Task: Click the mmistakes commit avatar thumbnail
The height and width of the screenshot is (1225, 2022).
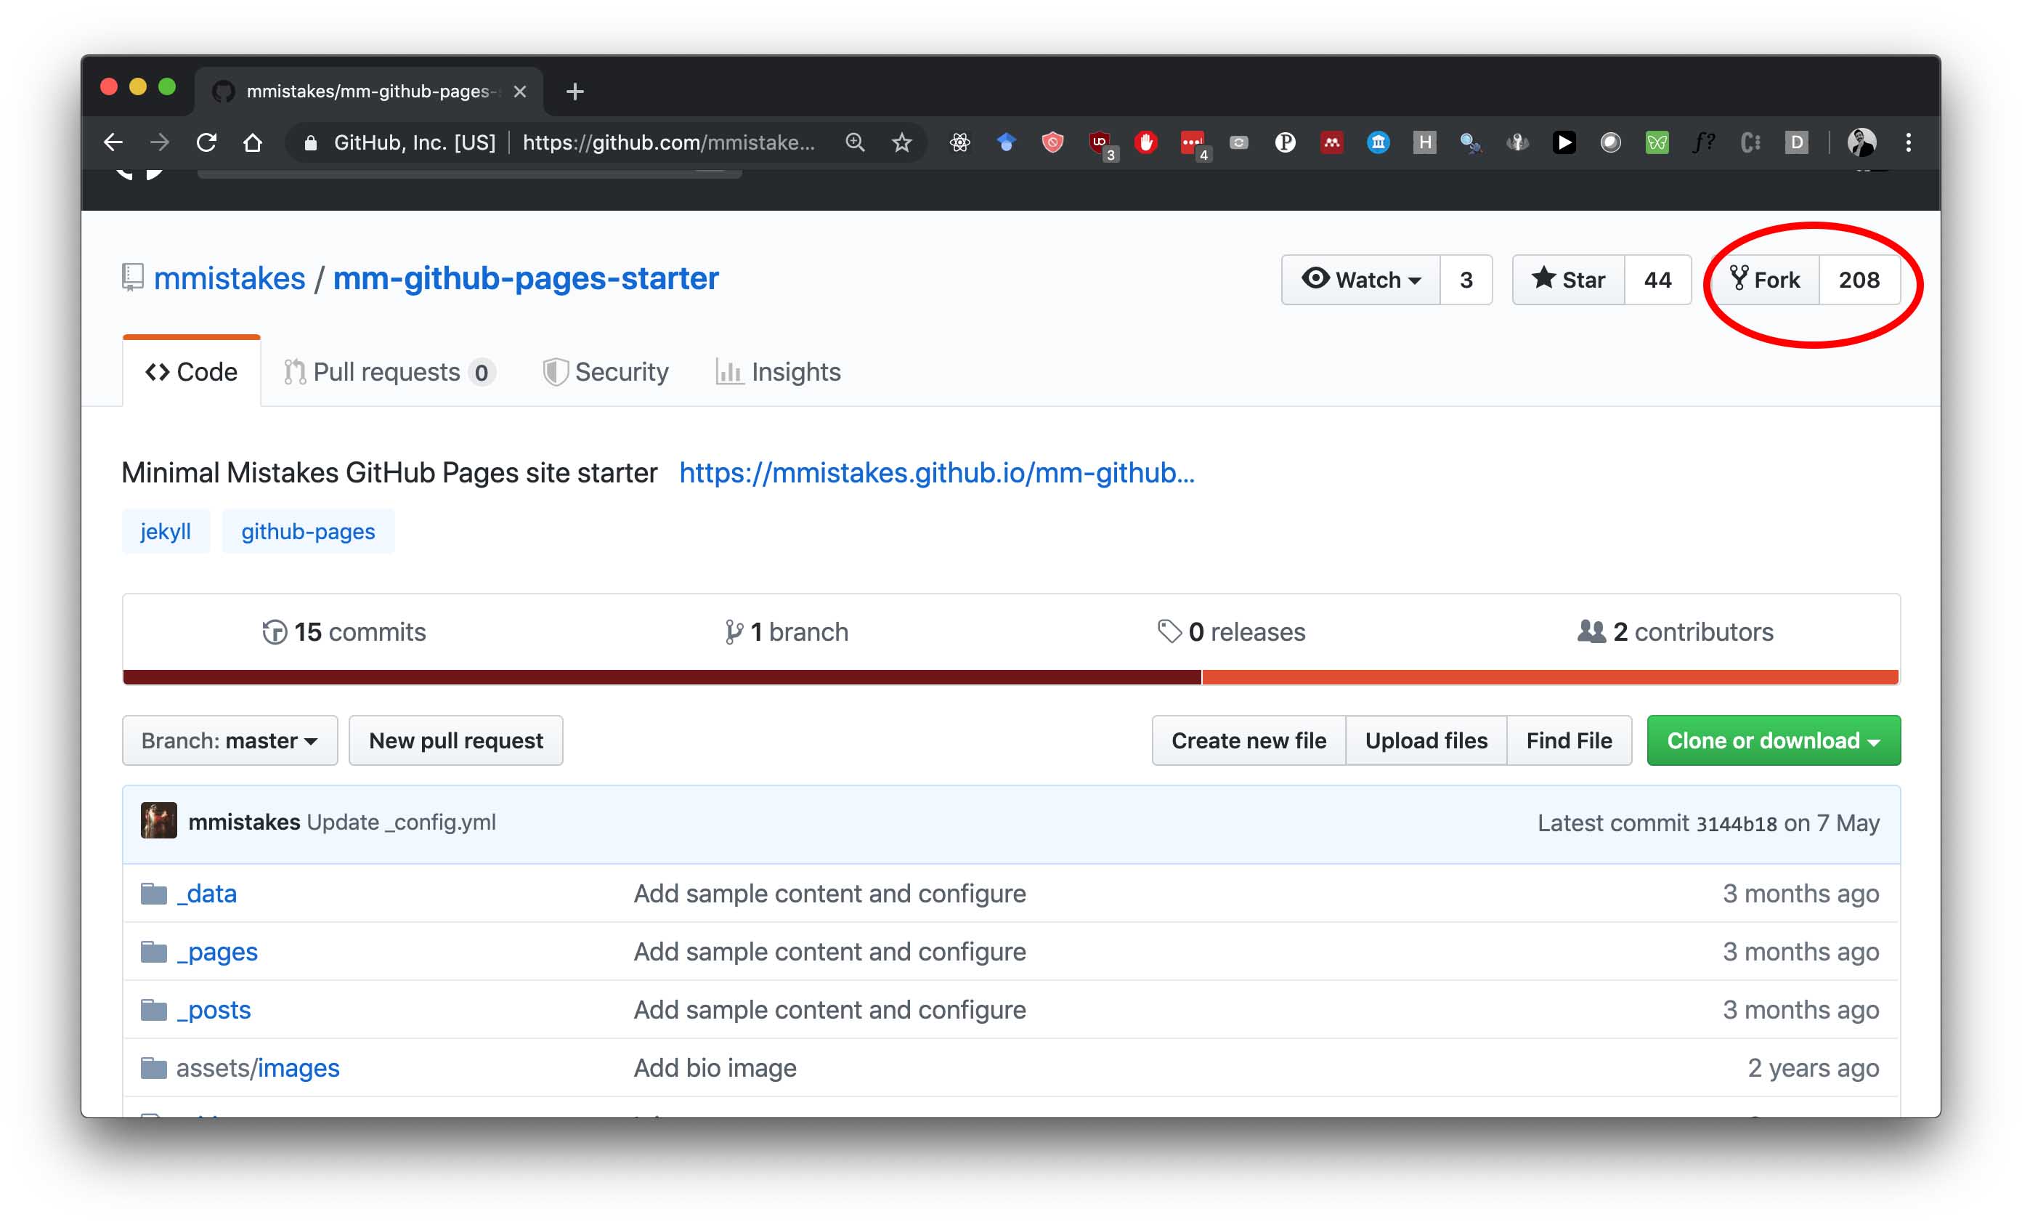Action: click(158, 820)
